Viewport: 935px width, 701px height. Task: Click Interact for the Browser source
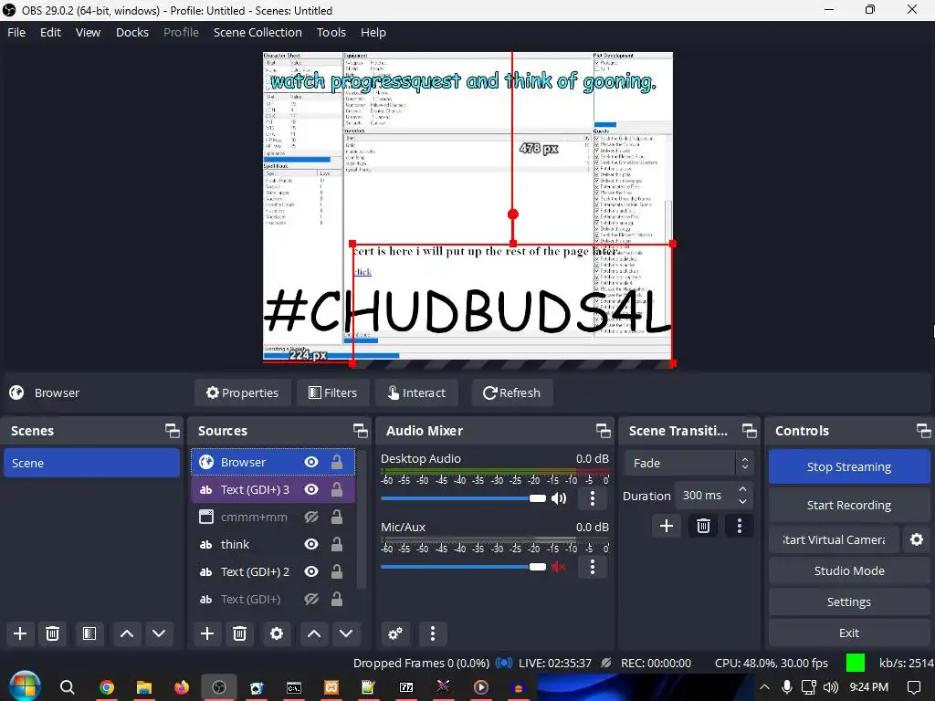pos(416,392)
